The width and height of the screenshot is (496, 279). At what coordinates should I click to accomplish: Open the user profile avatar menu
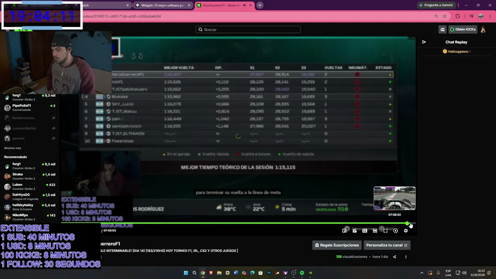tap(483, 29)
